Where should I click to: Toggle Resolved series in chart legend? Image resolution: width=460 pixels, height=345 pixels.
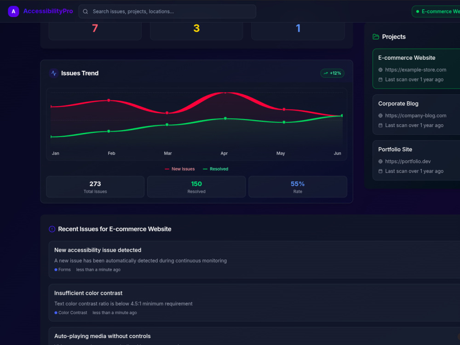216,169
